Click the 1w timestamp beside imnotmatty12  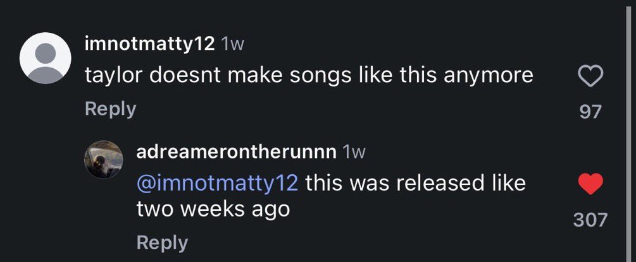[x=232, y=45]
